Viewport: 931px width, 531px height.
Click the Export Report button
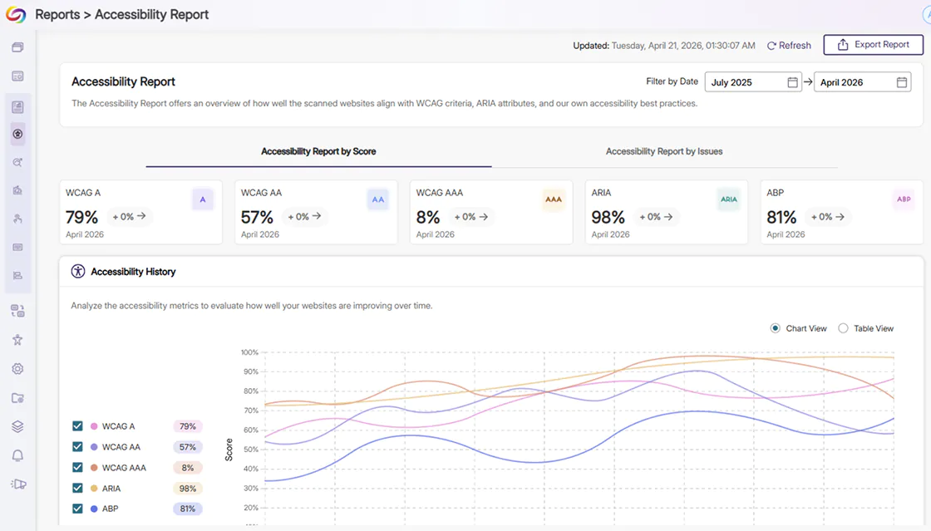(874, 45)
